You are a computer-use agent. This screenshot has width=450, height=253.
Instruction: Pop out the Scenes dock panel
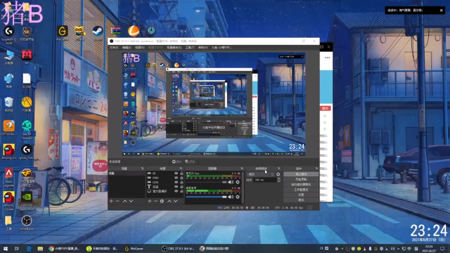point(142,169)
